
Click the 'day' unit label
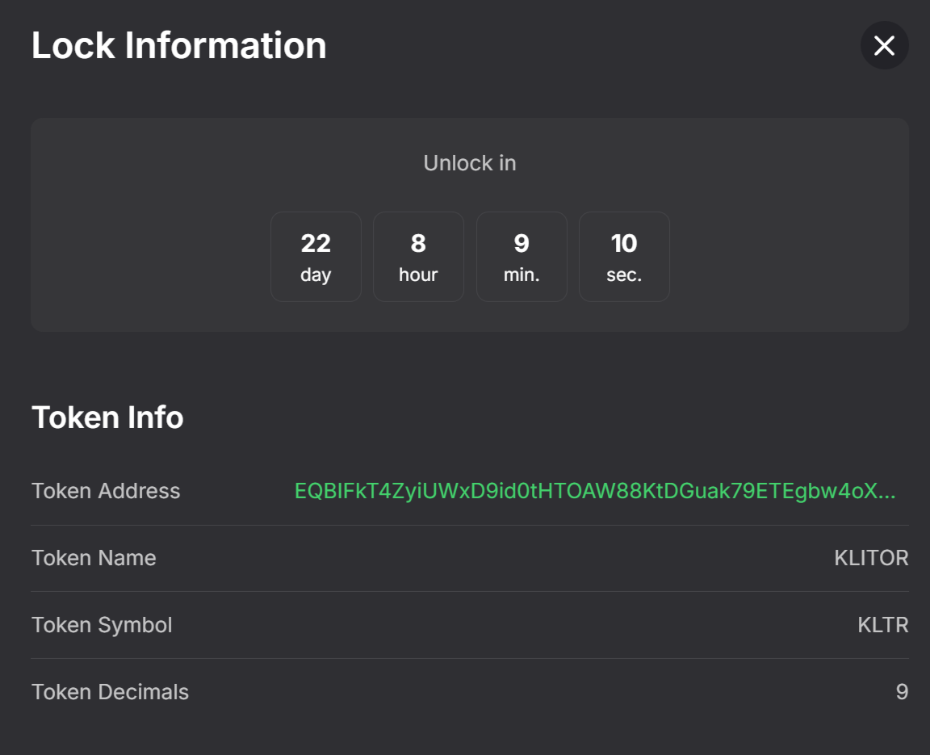tap(316, 275)
